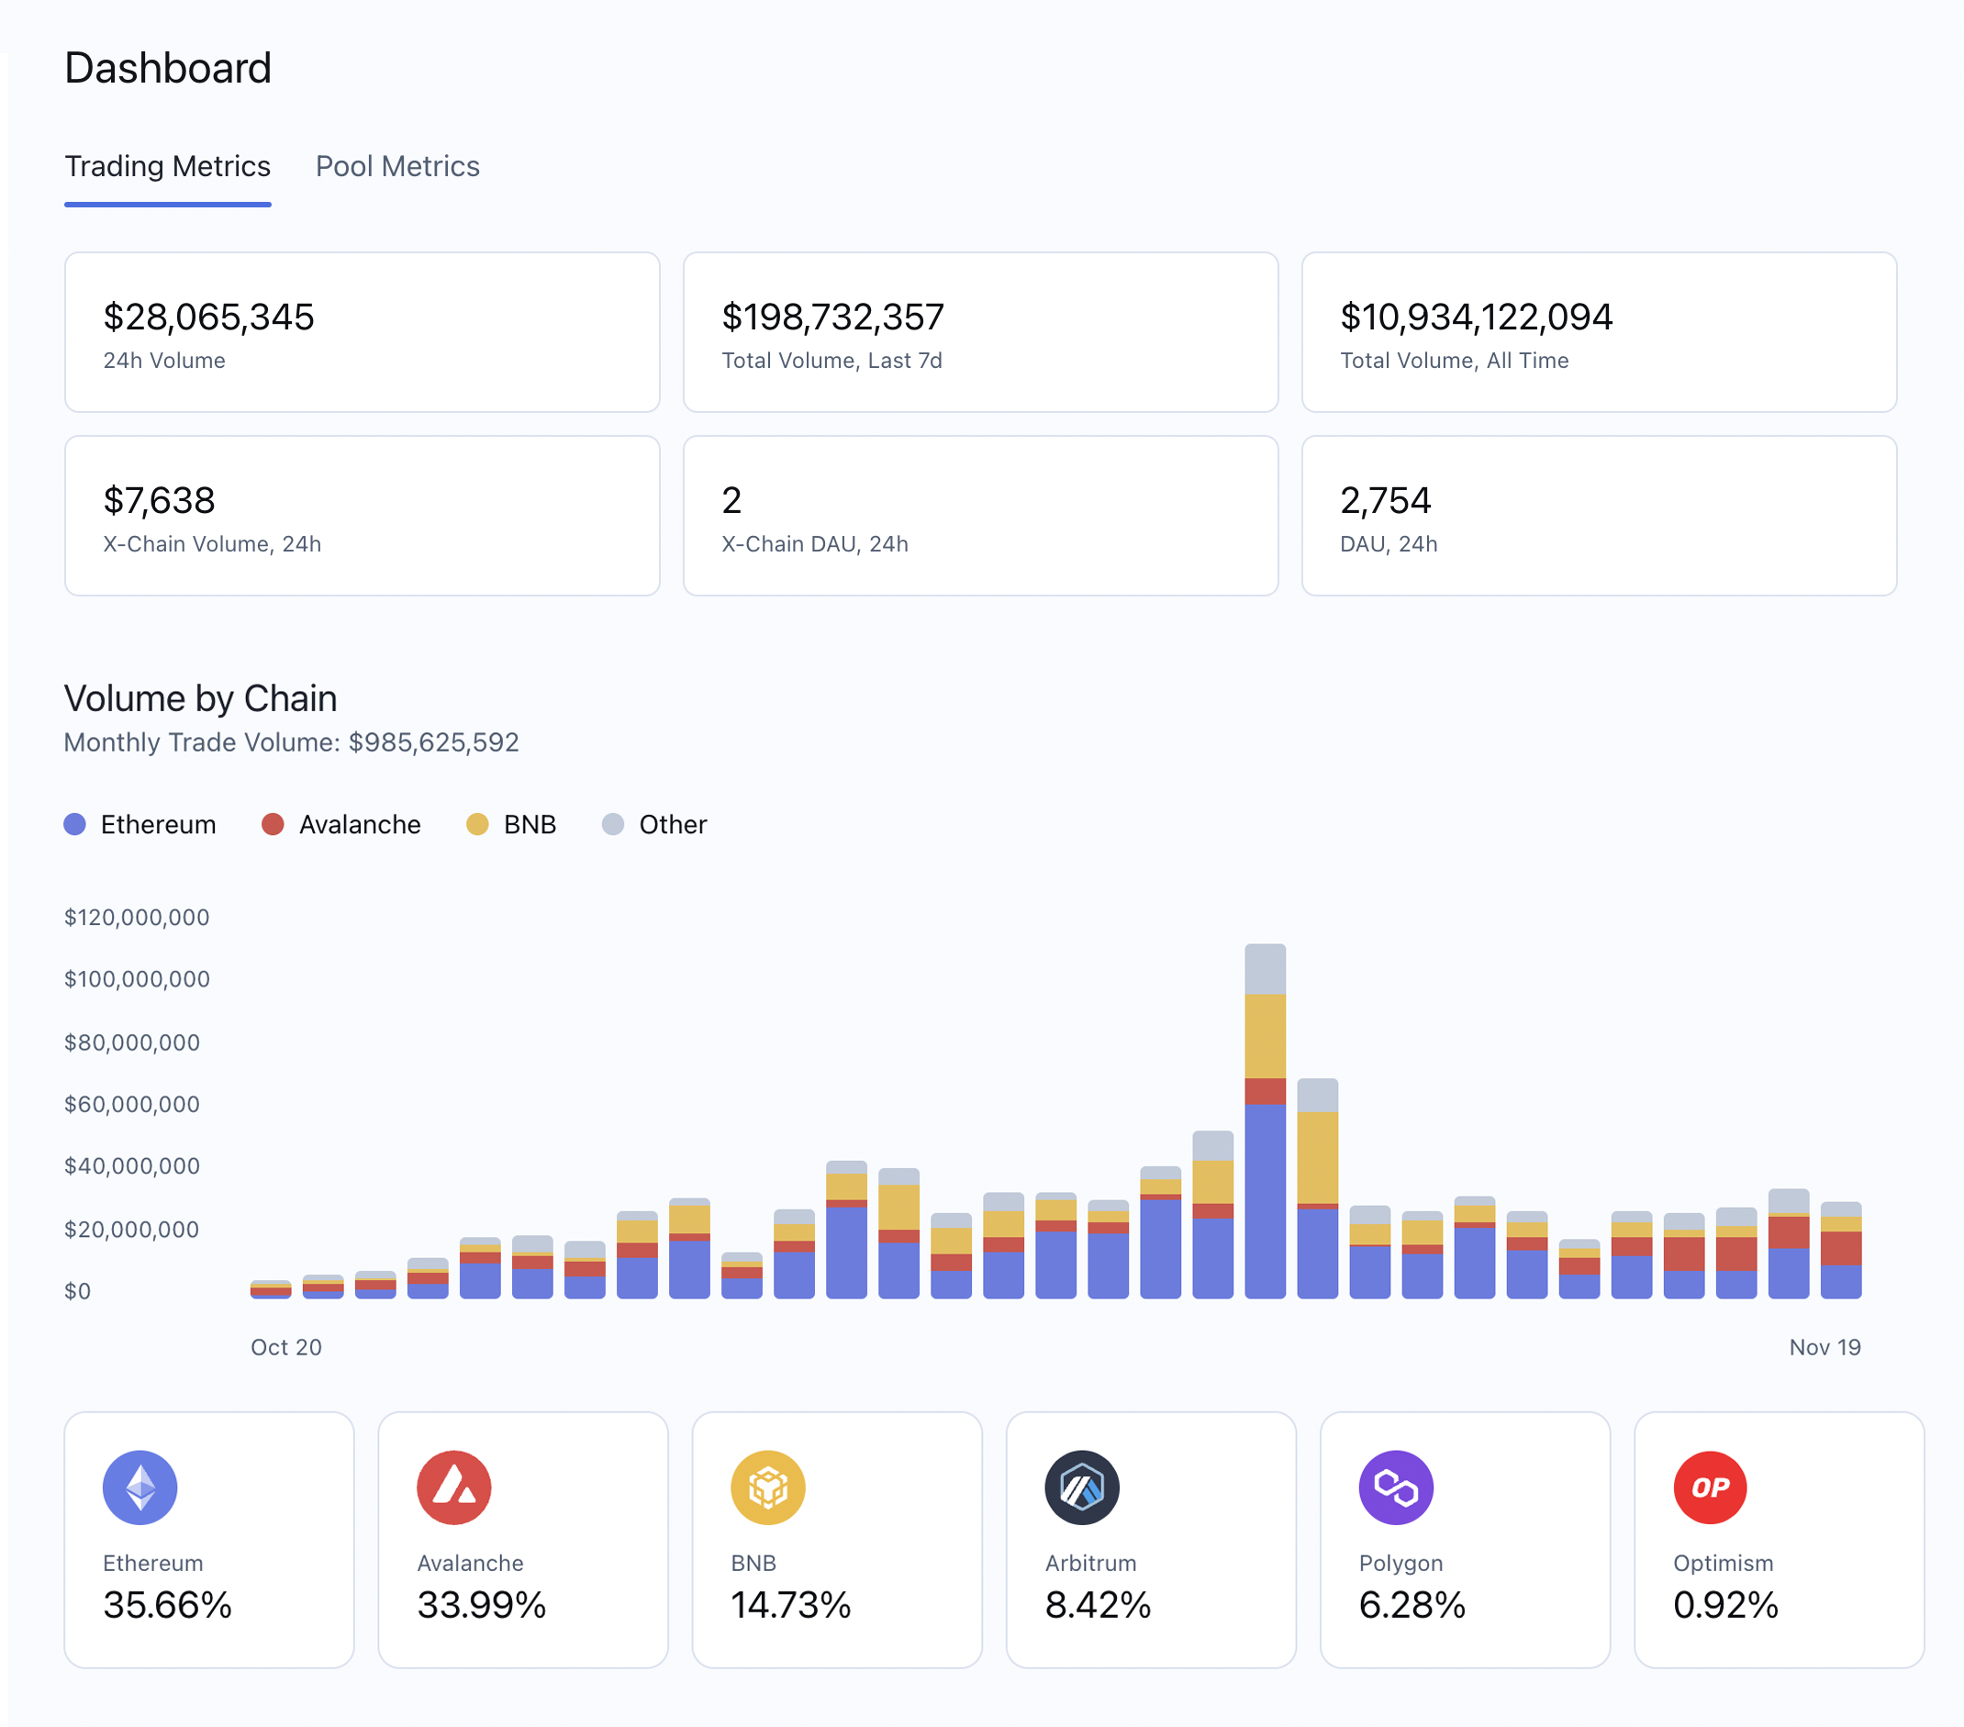
Task: Click the 24h Volume stat card
Action: click(x=362, y=332)
